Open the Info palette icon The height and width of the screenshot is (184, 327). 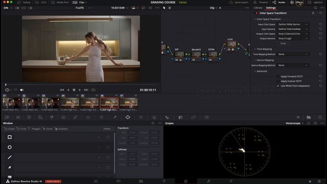click(x=320, y=118)
